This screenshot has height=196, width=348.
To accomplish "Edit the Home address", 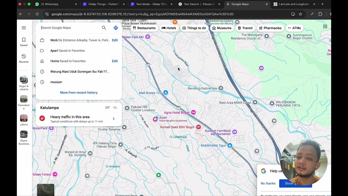I will point(115,61).
